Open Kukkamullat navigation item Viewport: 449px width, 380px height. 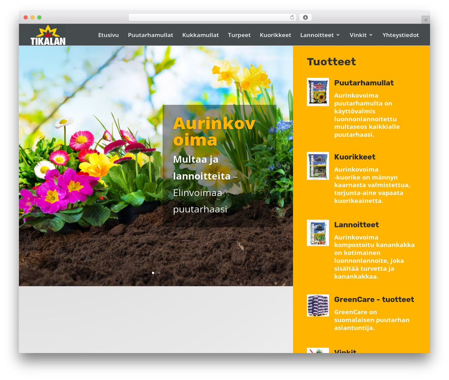pyautogui.click(x=200, y=35)
